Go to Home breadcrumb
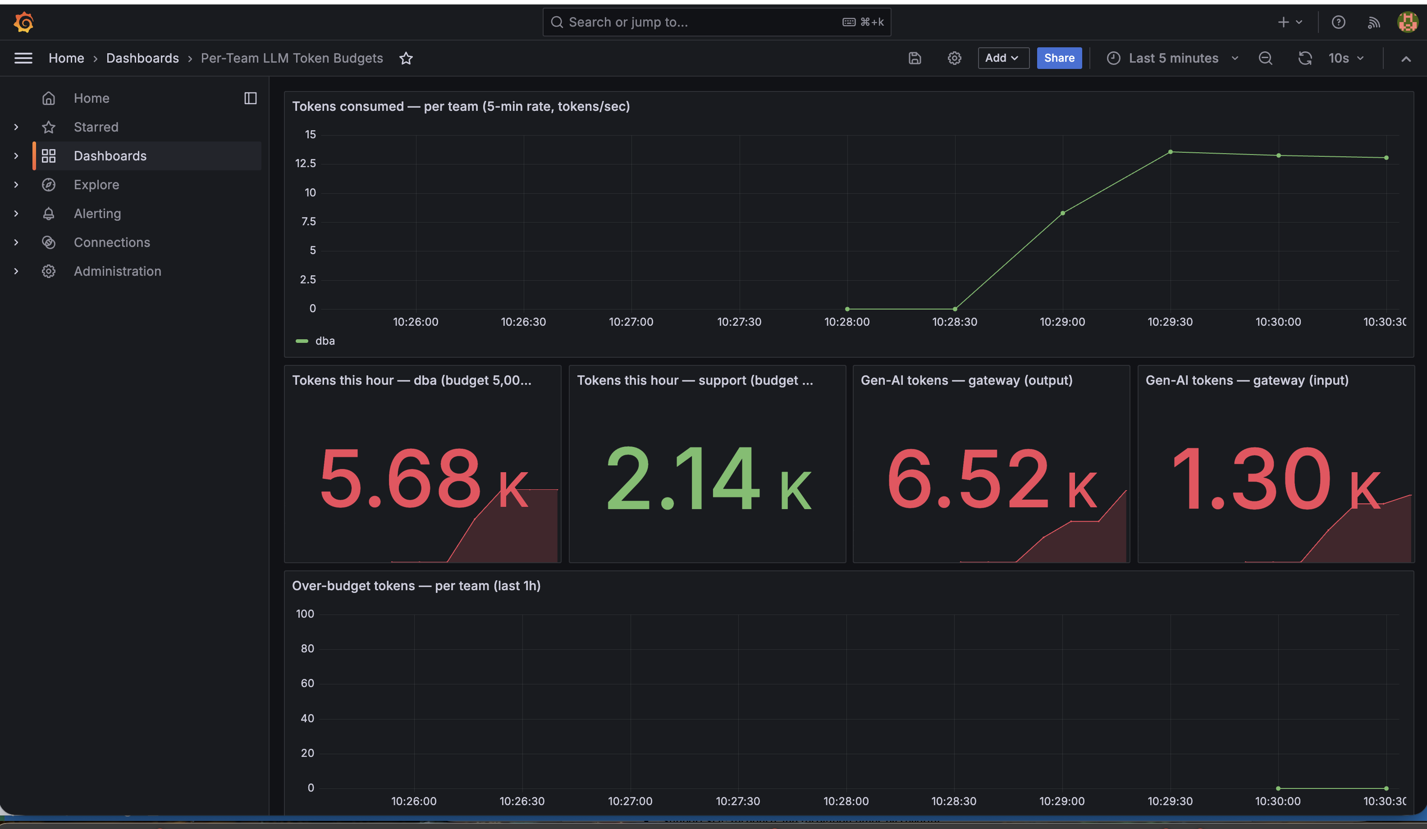This screenshot has width=1427, height=829. (66, 58)
